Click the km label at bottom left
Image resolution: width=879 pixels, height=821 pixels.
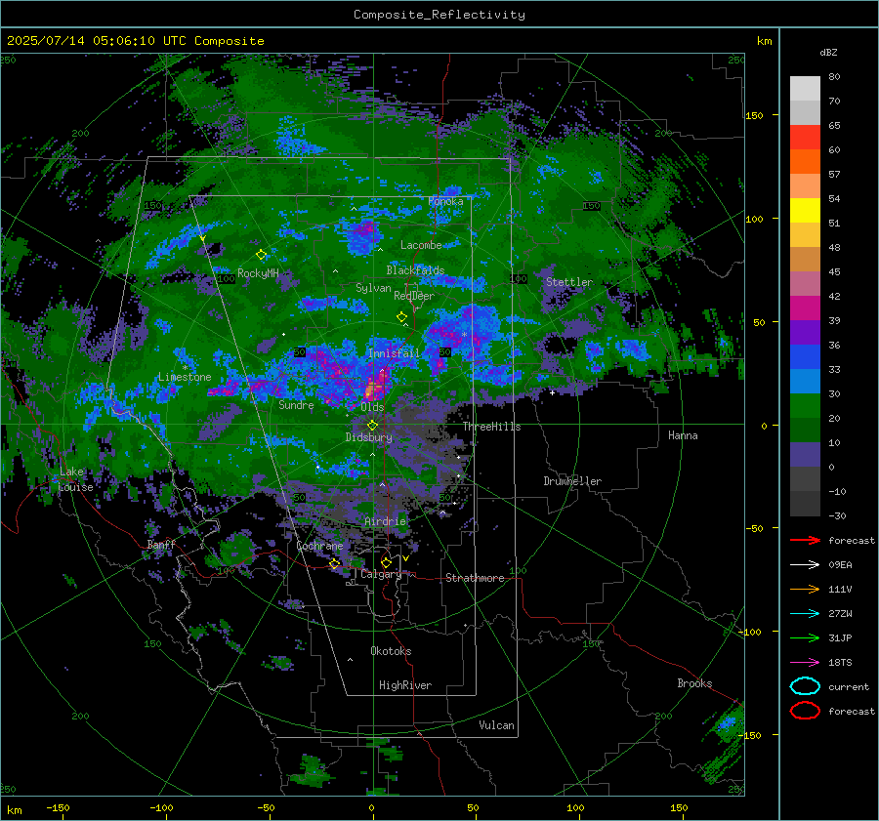tap(14, 810)
